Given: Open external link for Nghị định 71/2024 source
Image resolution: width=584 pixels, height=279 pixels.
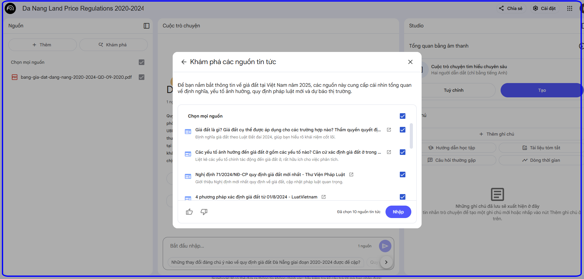Looking at the screenshot, I should pyautogui.click(x=351, y=174).
